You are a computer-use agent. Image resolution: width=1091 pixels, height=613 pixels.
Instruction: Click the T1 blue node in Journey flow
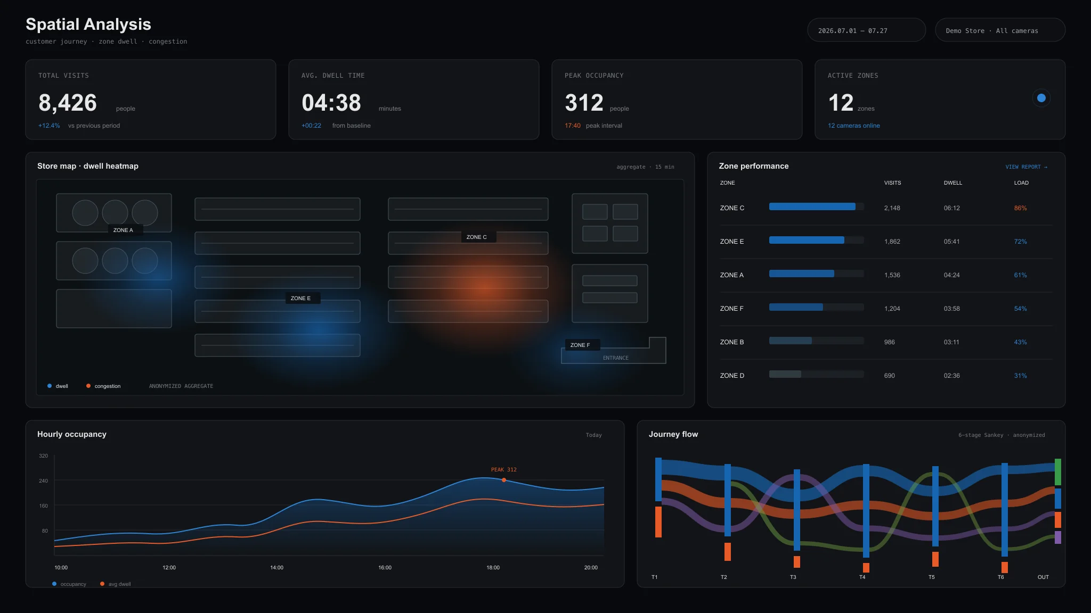click(x=658, y=479)
